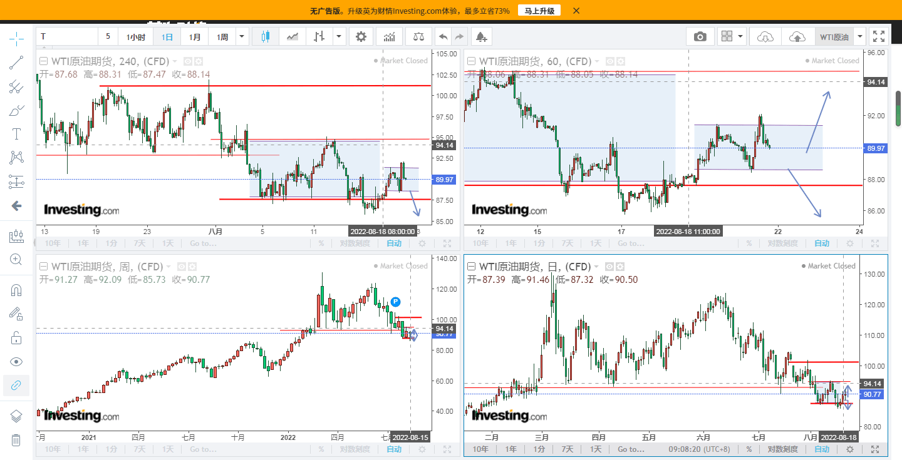Viewport: 902px width, 460px height.
Task: Click 马上升级 upgrade button
Action: click(539, 11)
